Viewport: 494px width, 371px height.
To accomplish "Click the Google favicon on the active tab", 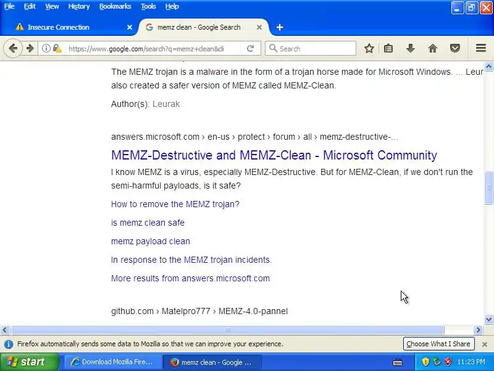I will [149, 27].
